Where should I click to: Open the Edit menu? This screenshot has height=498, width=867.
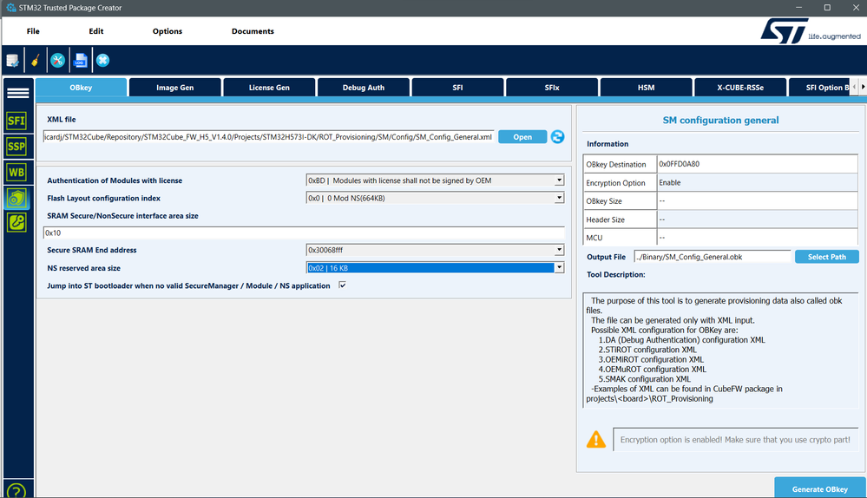click(96, 31)
